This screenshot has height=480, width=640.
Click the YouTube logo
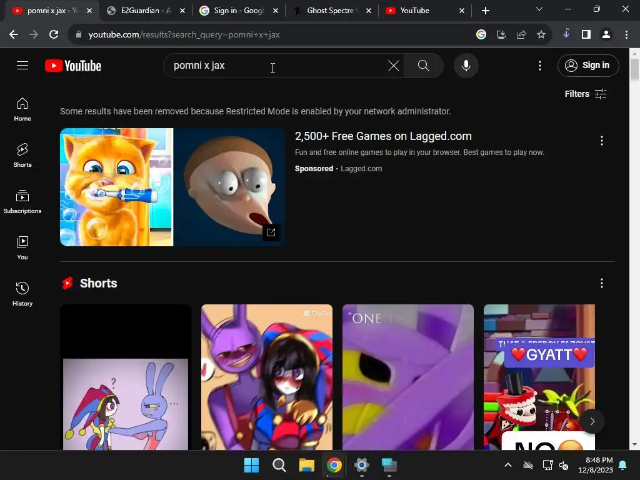point(73,66)
